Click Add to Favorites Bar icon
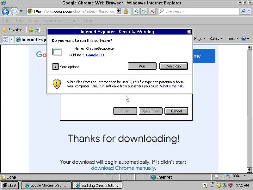The height and width of the screenshot is (190, 253). pyautogui.click(x=31, y=30)
